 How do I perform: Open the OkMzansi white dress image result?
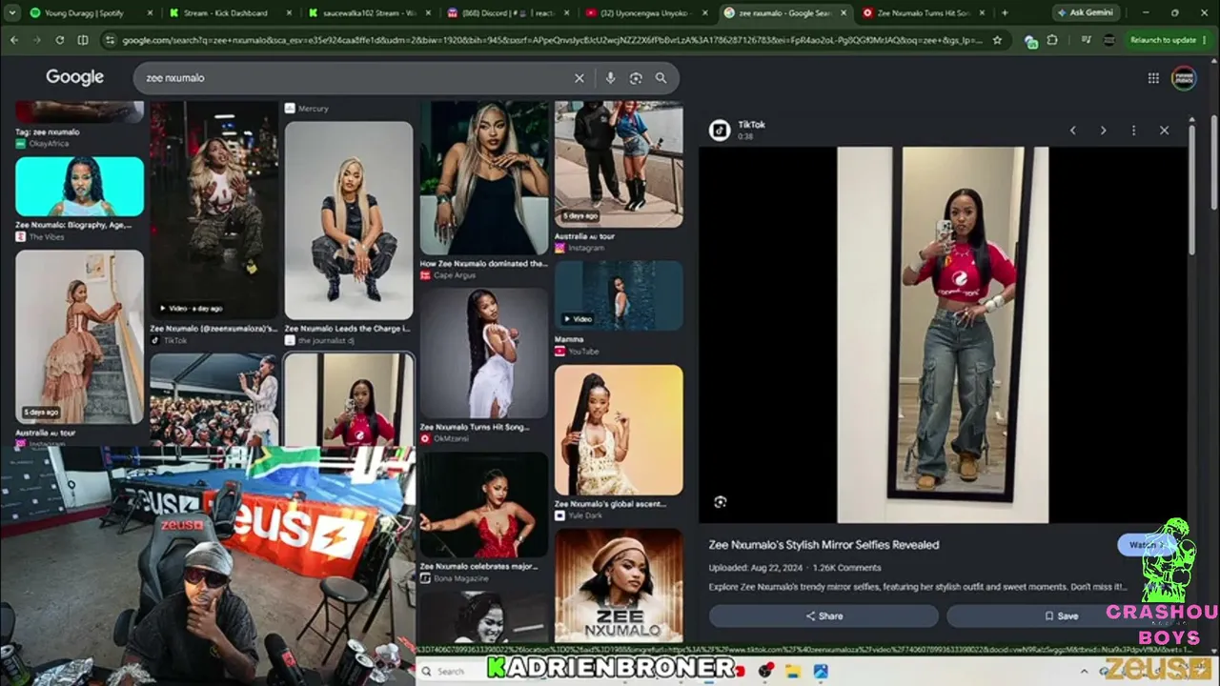pos(484,353)
